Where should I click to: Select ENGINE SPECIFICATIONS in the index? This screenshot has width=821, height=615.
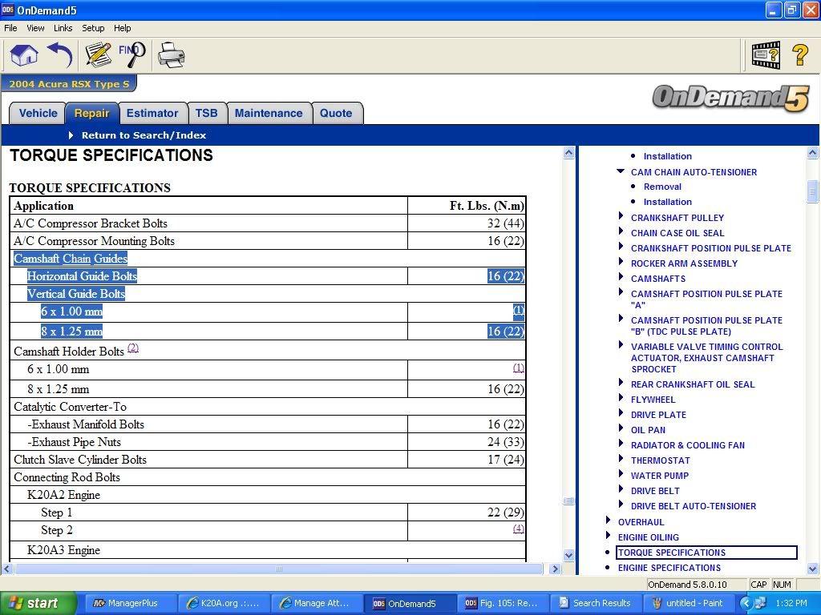pos(669,568)
